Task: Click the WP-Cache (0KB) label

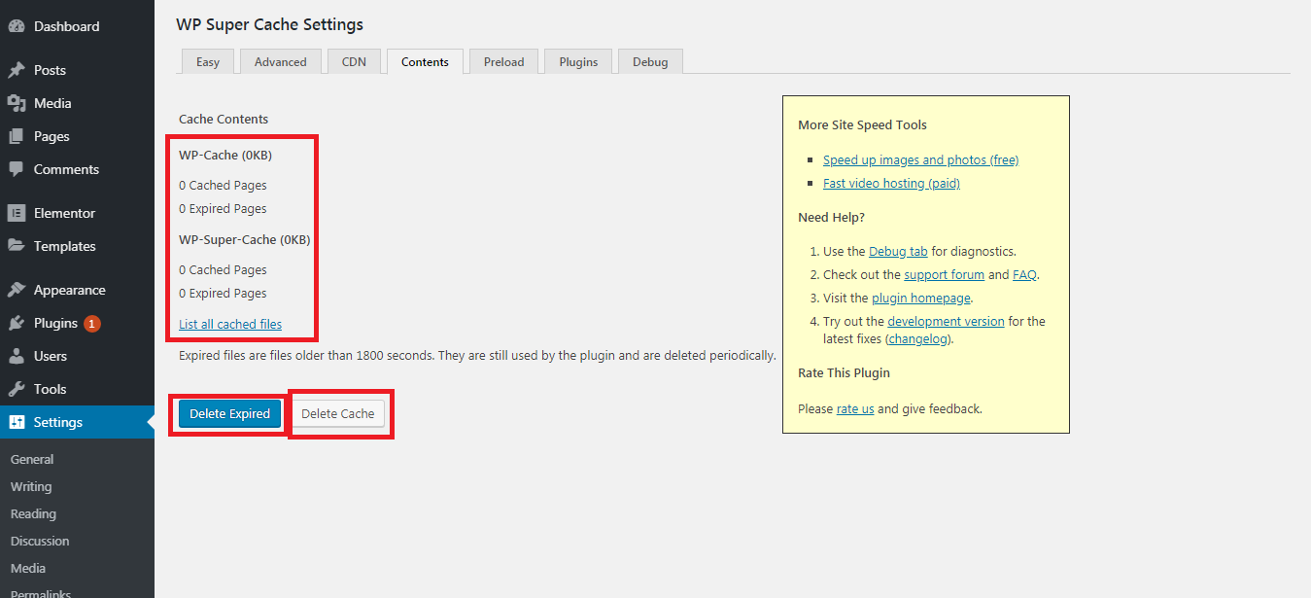Action: 225,155
